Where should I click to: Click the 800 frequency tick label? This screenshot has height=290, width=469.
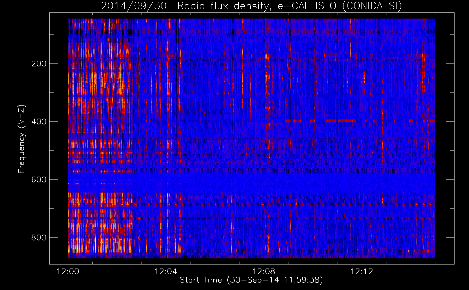39,238
